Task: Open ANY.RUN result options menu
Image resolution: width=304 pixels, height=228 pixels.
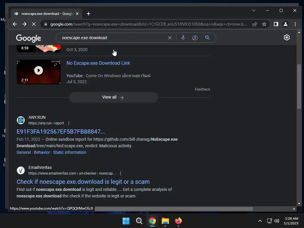Action: 69,123
